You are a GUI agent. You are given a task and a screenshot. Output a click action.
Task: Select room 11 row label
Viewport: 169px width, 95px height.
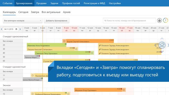point(11,75)
